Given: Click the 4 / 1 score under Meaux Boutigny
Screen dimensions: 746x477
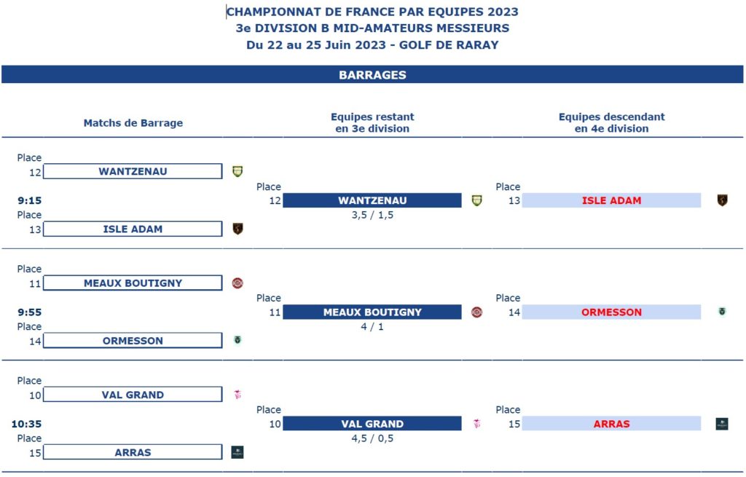Looking at the screenshot, I should point(372,327).
